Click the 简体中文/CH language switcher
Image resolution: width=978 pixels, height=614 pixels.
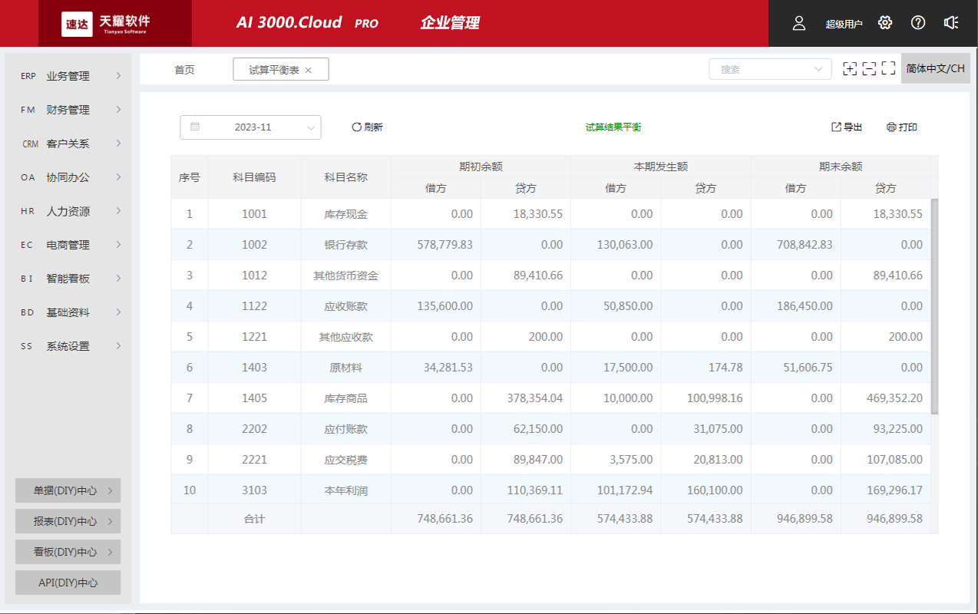pyautogui.click(x=935, y=68)
